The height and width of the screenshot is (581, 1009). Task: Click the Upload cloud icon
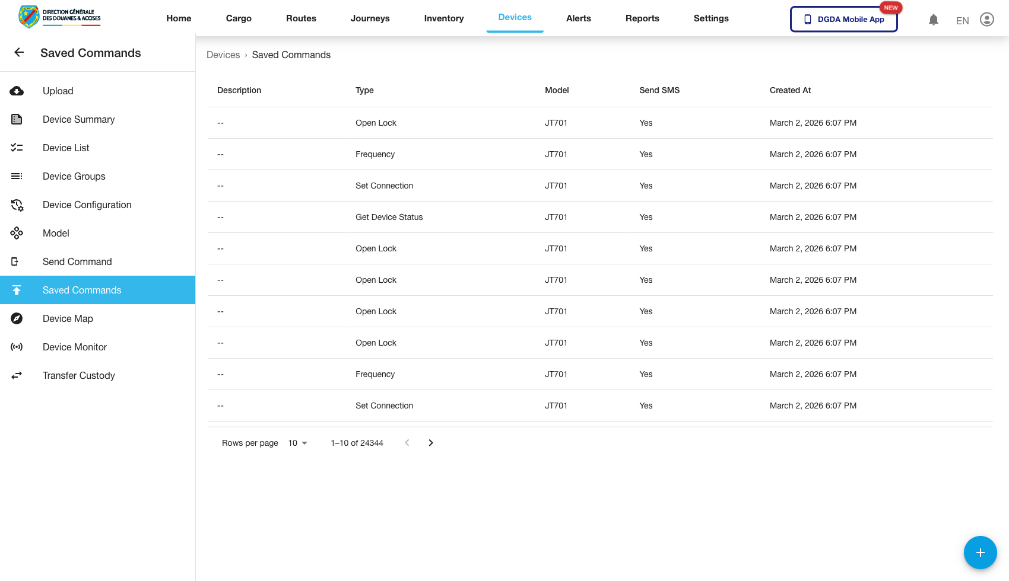[17, 91]
